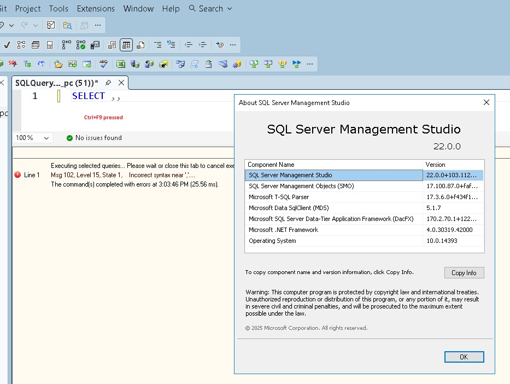The height and width of the screenshot is (384, 510).
Task: Select the Microsoft .NET Framework row
Action: coord(364,230)
